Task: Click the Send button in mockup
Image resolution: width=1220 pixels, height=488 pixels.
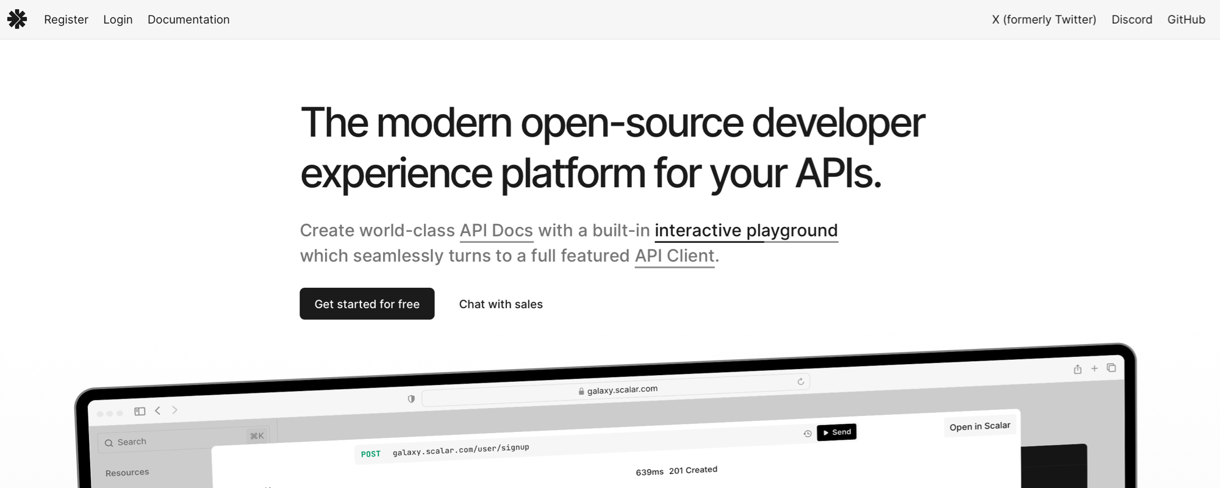Action: (836, 432)
